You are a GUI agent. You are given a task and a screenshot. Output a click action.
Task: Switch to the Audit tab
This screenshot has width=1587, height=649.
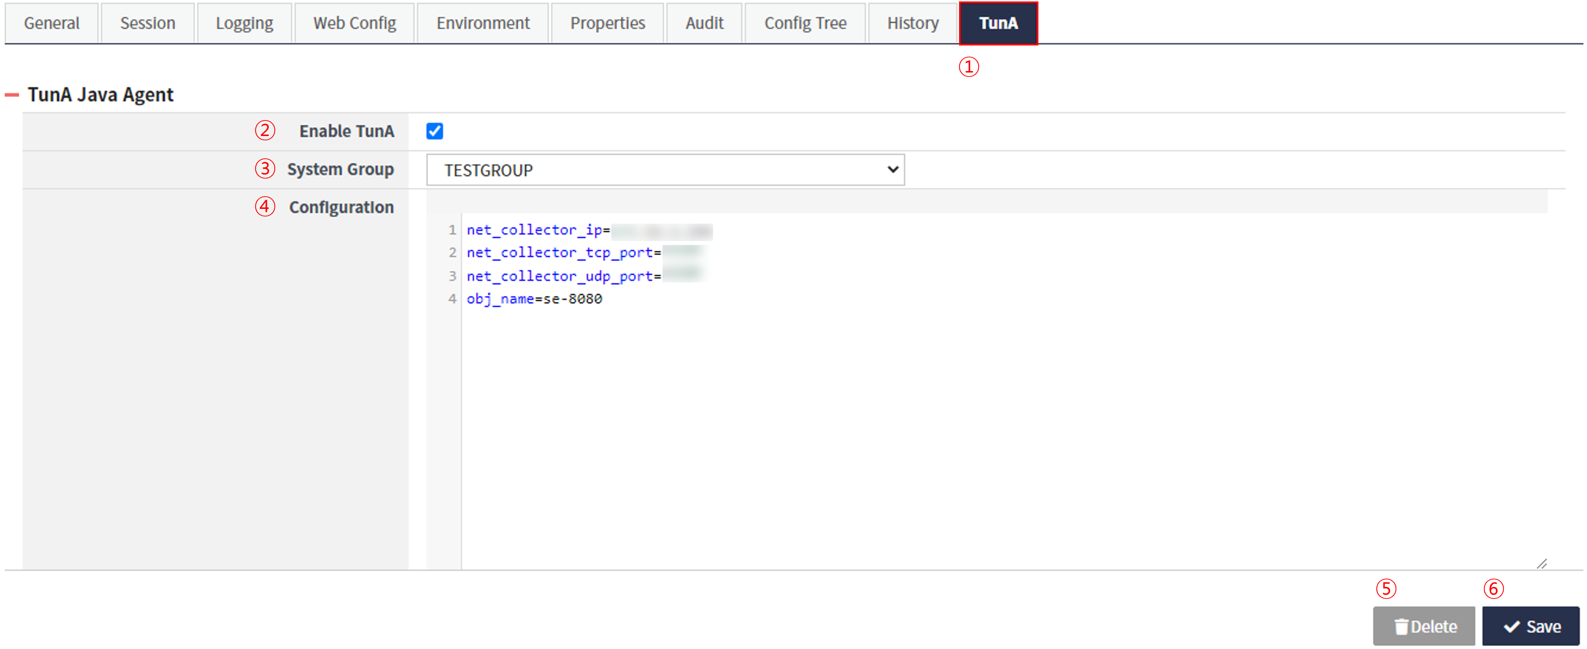704,23
